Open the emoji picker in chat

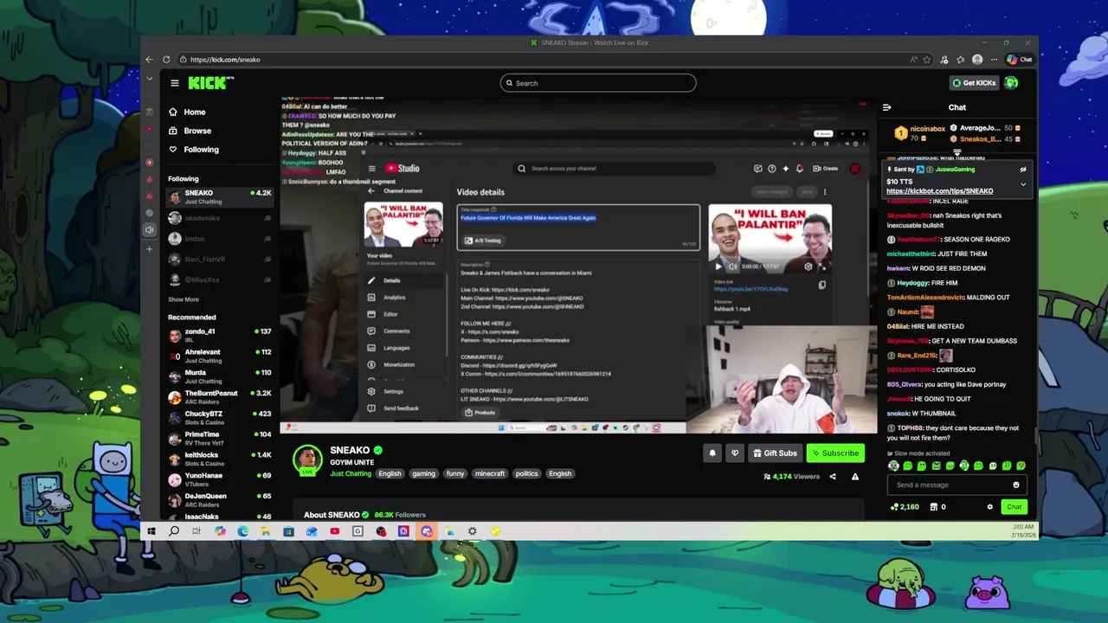tap(1016, 485)
